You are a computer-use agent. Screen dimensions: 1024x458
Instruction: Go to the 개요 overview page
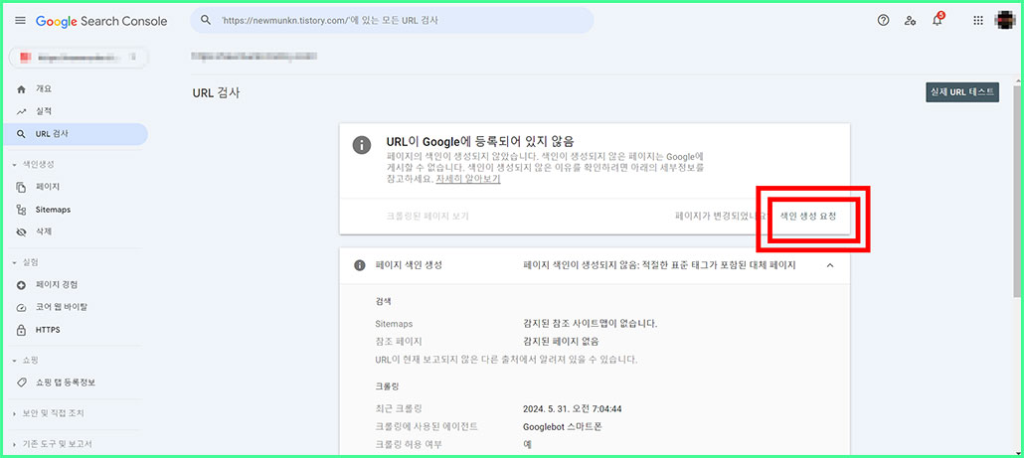pos(43,88)
